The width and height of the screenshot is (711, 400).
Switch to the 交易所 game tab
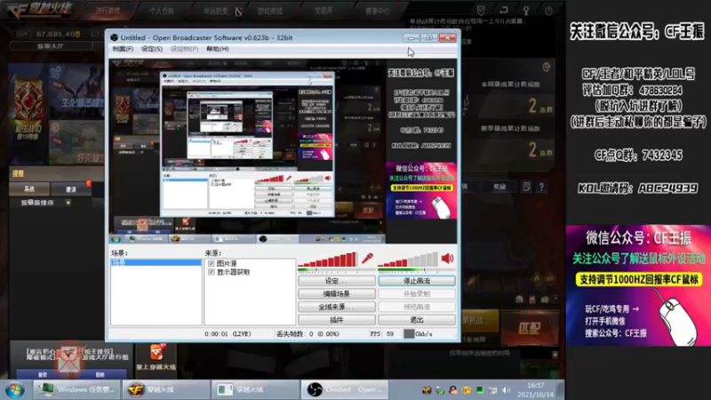tap(324, 11)
